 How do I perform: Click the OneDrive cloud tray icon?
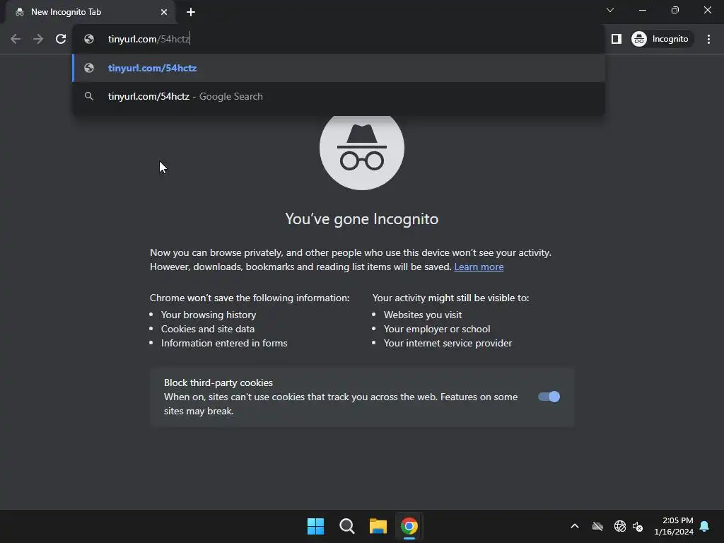click(x=597, y=526)
